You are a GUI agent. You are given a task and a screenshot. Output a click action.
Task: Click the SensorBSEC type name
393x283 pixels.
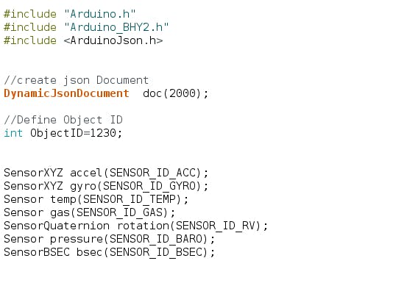tap(37, 252)
